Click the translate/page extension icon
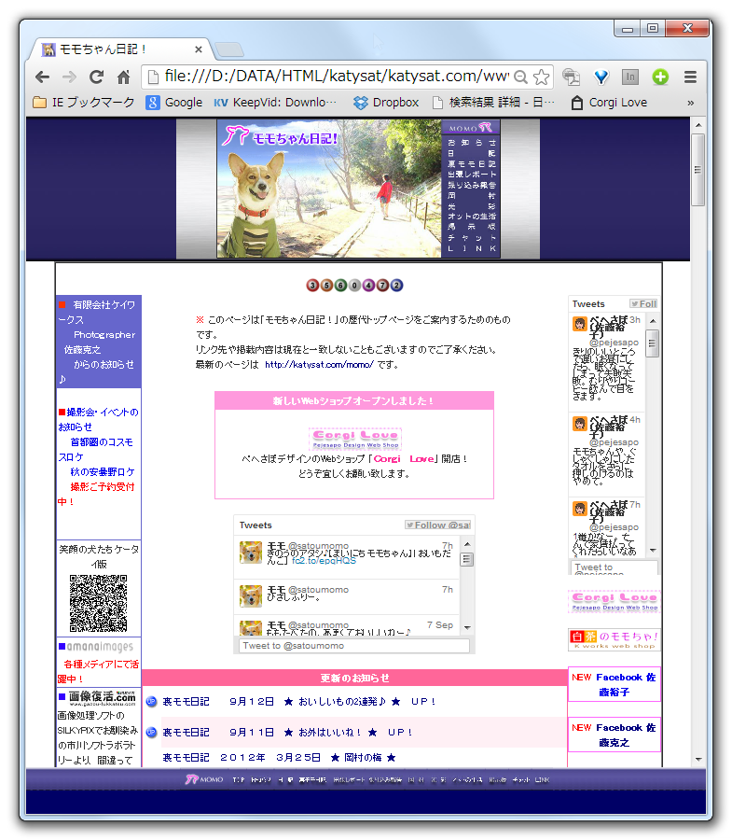Screen dimensions: 732x840 (572, 77)
